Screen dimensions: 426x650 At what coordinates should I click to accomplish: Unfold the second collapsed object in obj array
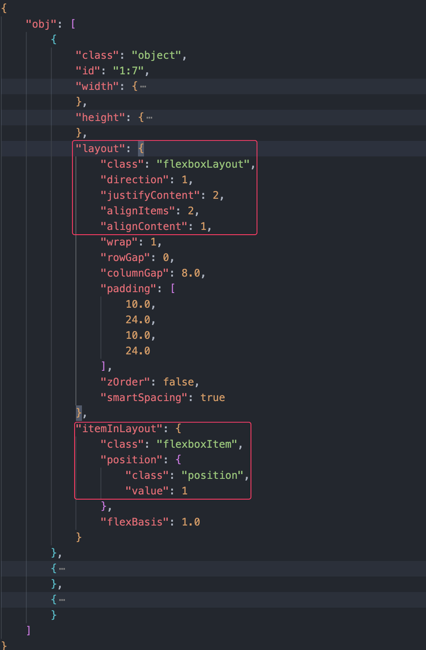tap(62, 569)
